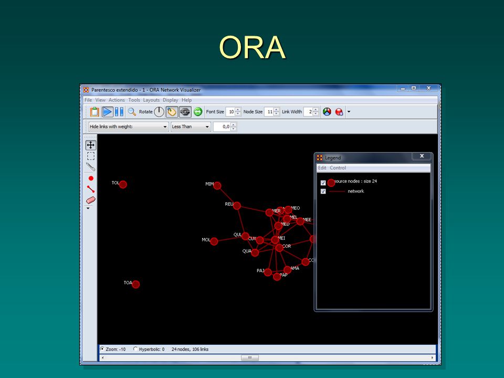The height and width of the screenshot is (378, 504).
Task: Open the Tools menu
Action: click(x=134, y=100)
